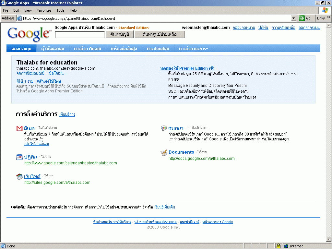
Task: Switch to the เครื่องมือขั้นสูง tab
Action: pos(124,49)
